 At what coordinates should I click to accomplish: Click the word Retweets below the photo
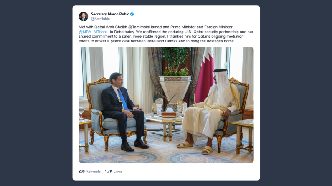click(x=93, y=171)
